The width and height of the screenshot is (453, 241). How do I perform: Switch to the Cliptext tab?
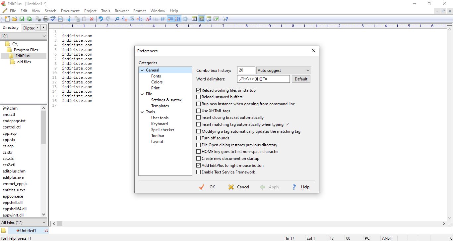28,28
